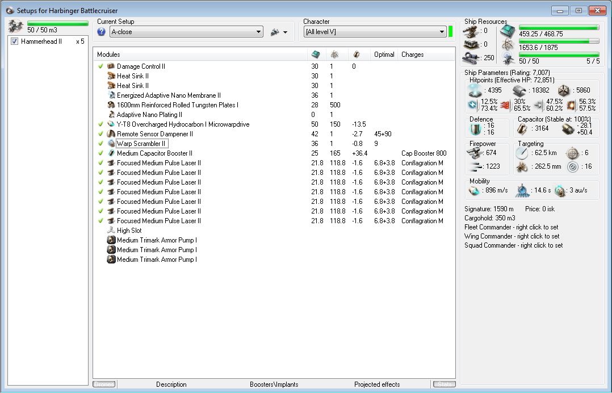This screenshot has height=393, width=612.
Task: Click the Modules column header
Action: pyautogui.click(x=200, y=55)
